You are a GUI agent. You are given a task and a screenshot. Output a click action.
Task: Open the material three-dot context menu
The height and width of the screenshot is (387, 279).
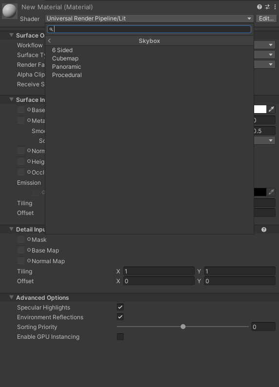(x=275, y=7)
